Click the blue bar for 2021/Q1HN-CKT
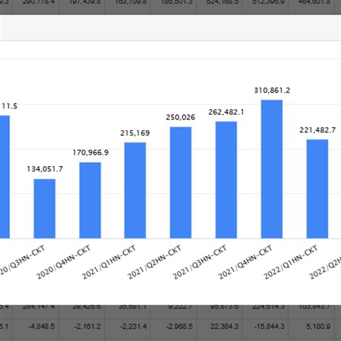 (x=135, y=190)
